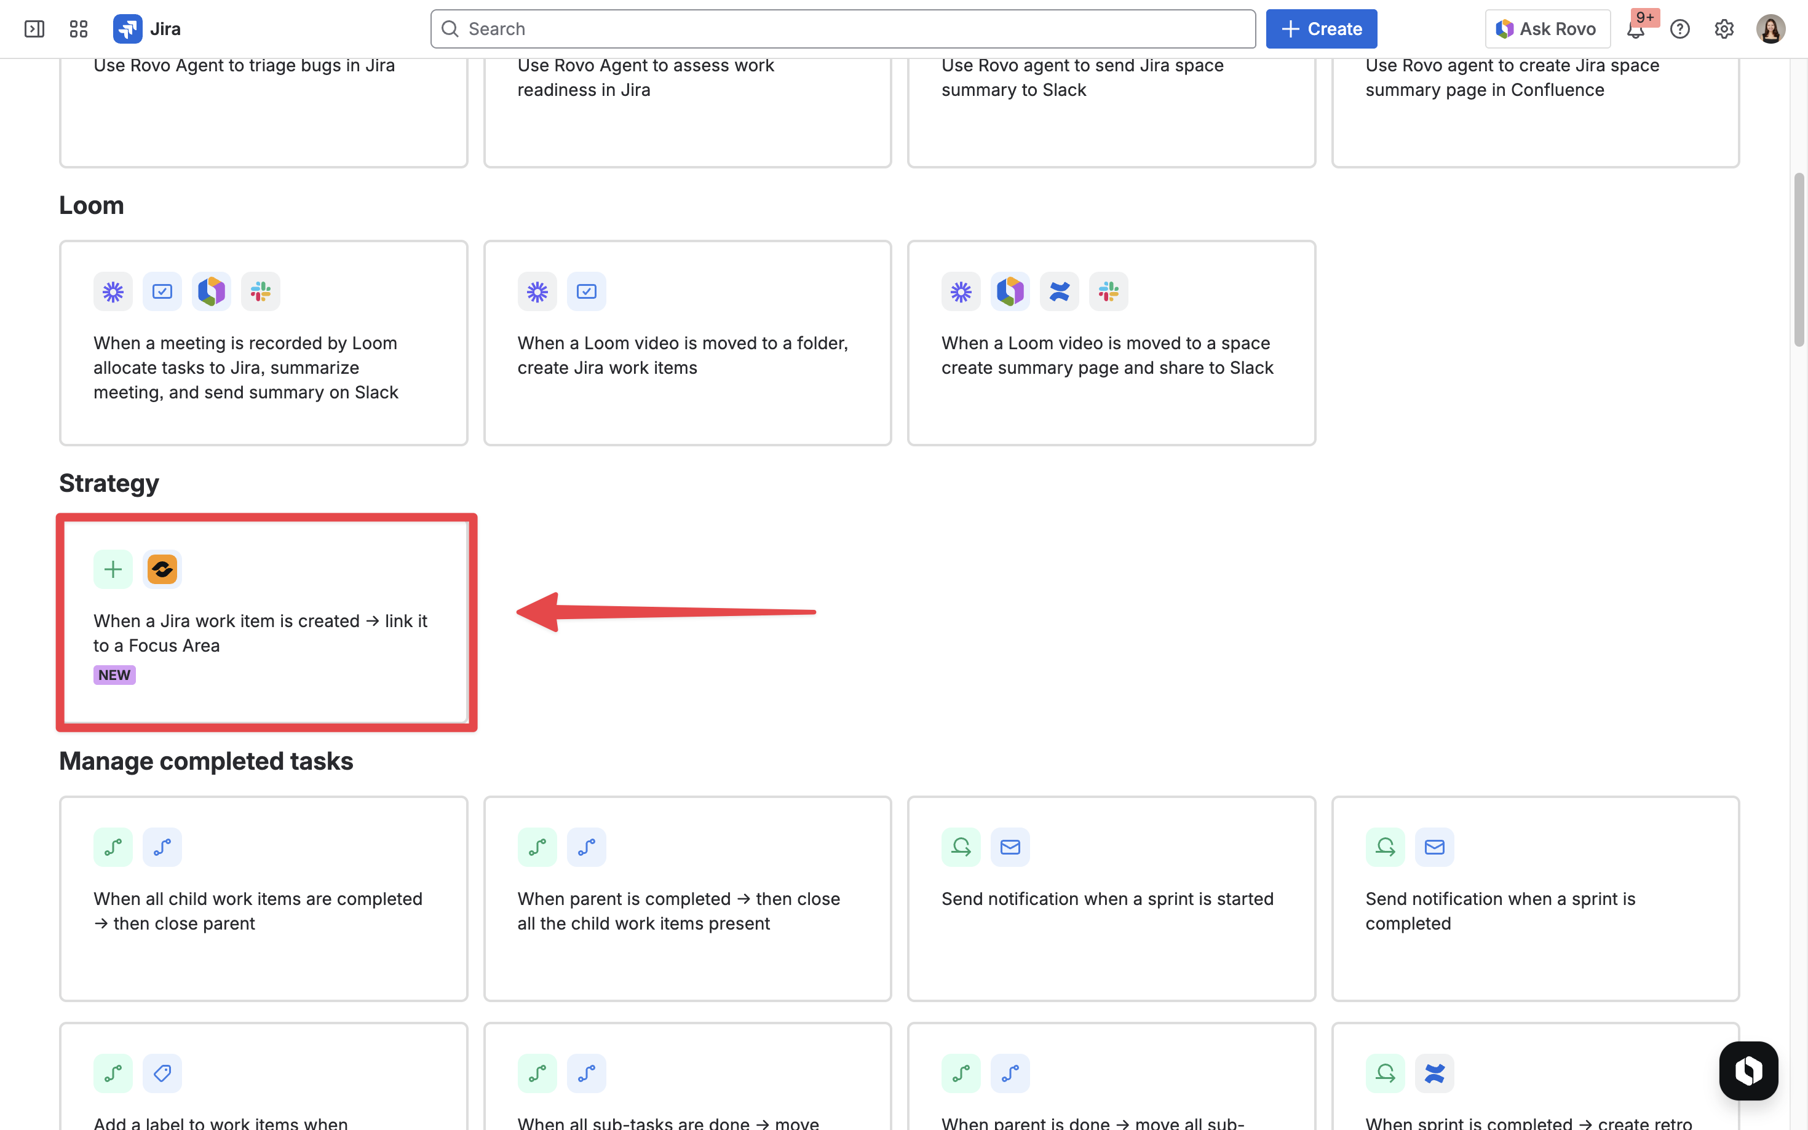1808x1130 pixels.
Task: Open 'meeting is recorded by Loom' template card
Action: coord(263,343)
